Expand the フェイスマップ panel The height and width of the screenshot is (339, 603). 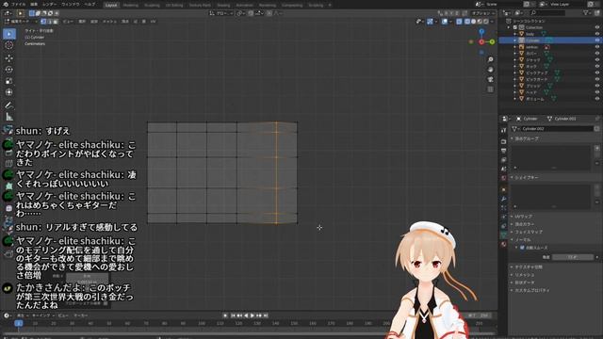(512, 233)
